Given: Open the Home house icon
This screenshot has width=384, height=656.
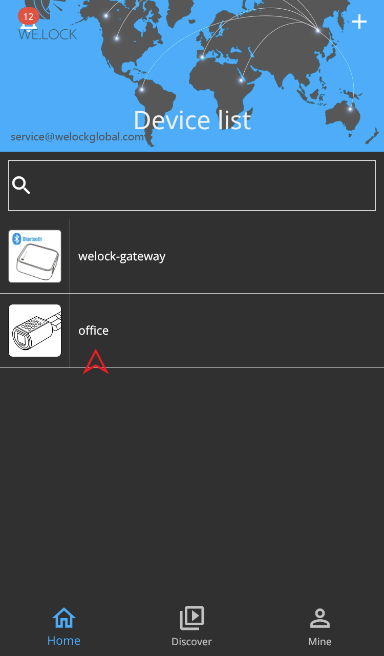Looking at the screenshot, I should 64,618.
